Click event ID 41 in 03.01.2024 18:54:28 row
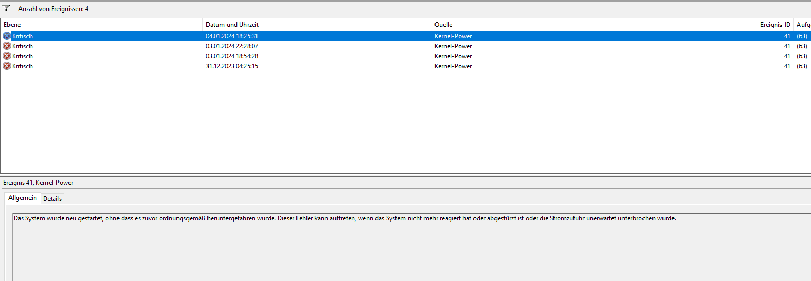This screenshot has height=281, width=811. tap(787, 56)
